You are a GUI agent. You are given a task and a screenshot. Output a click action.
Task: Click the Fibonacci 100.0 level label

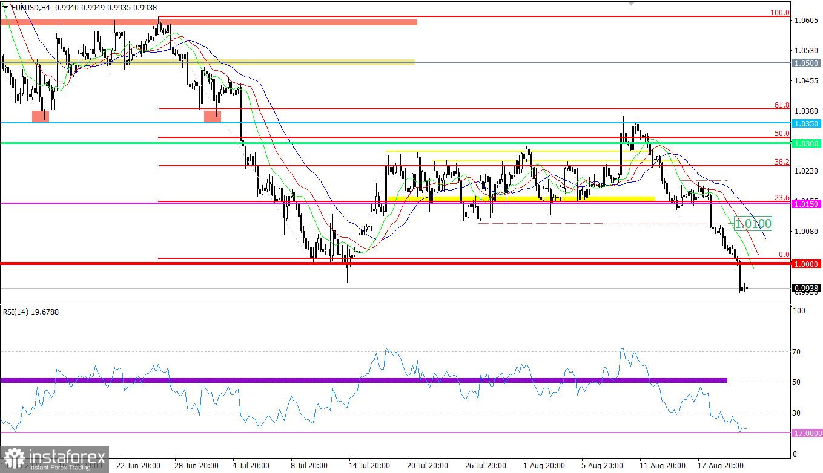click(780, 13)
